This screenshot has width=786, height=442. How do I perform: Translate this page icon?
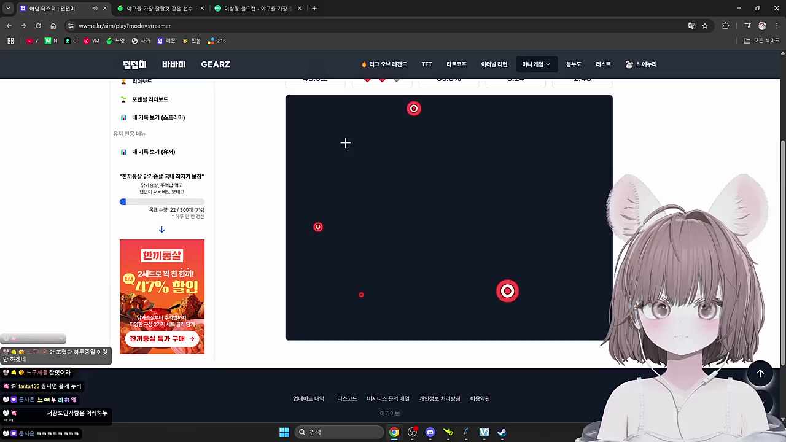691,26
